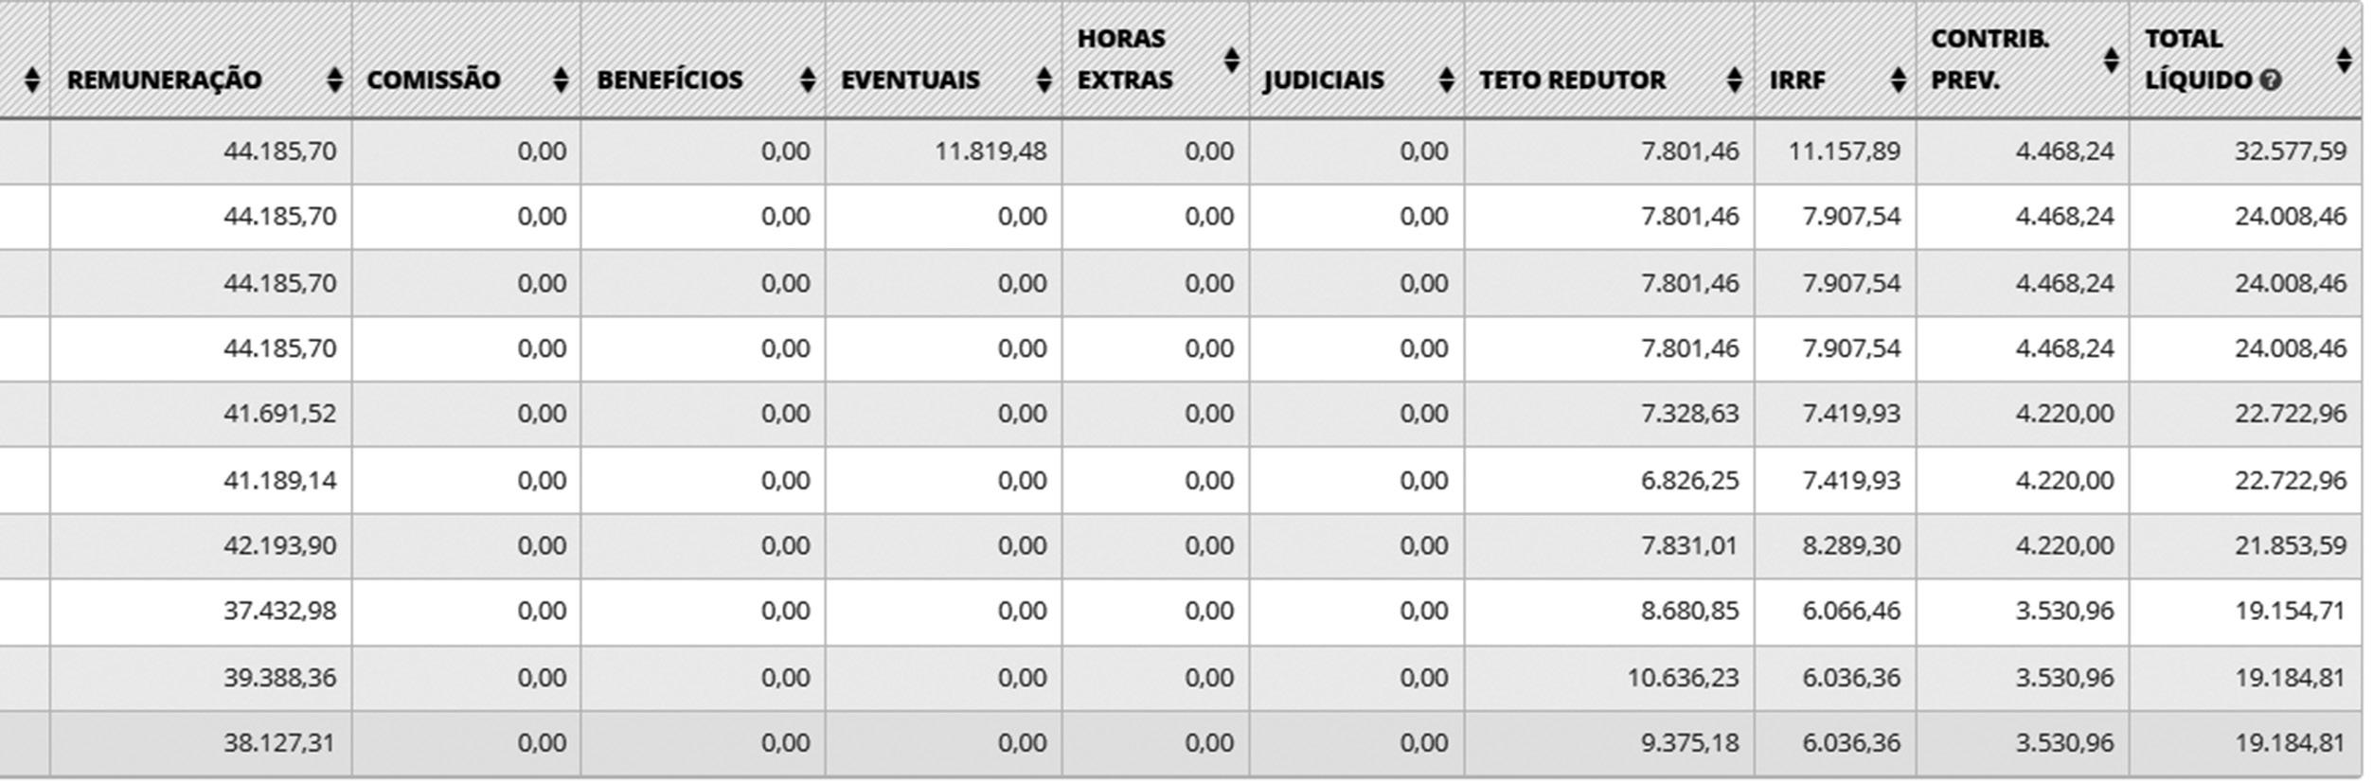Click the 38.127,31 remuneração row

278,743
